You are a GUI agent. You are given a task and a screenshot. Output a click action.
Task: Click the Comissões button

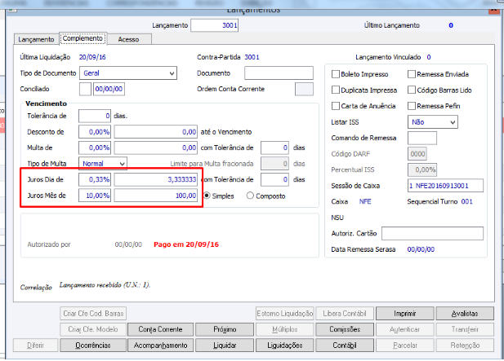click(345, 329)
